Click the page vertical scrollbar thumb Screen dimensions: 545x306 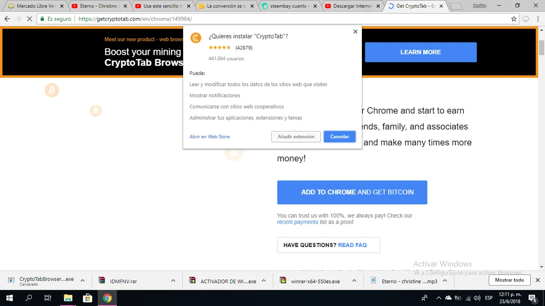click(542, 48)
